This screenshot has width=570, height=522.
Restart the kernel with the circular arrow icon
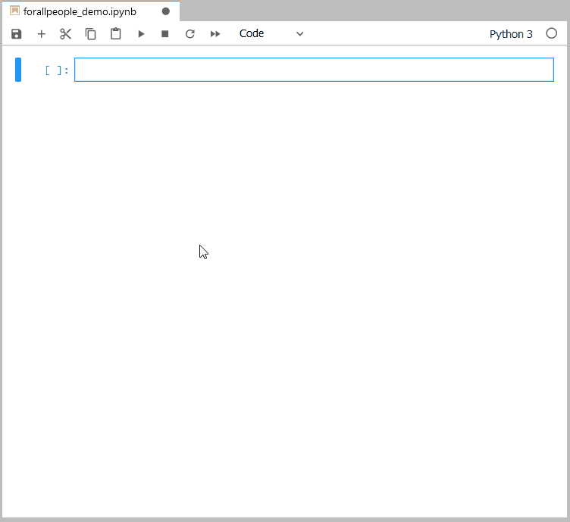pyautogui.click(x=189, y=34)
